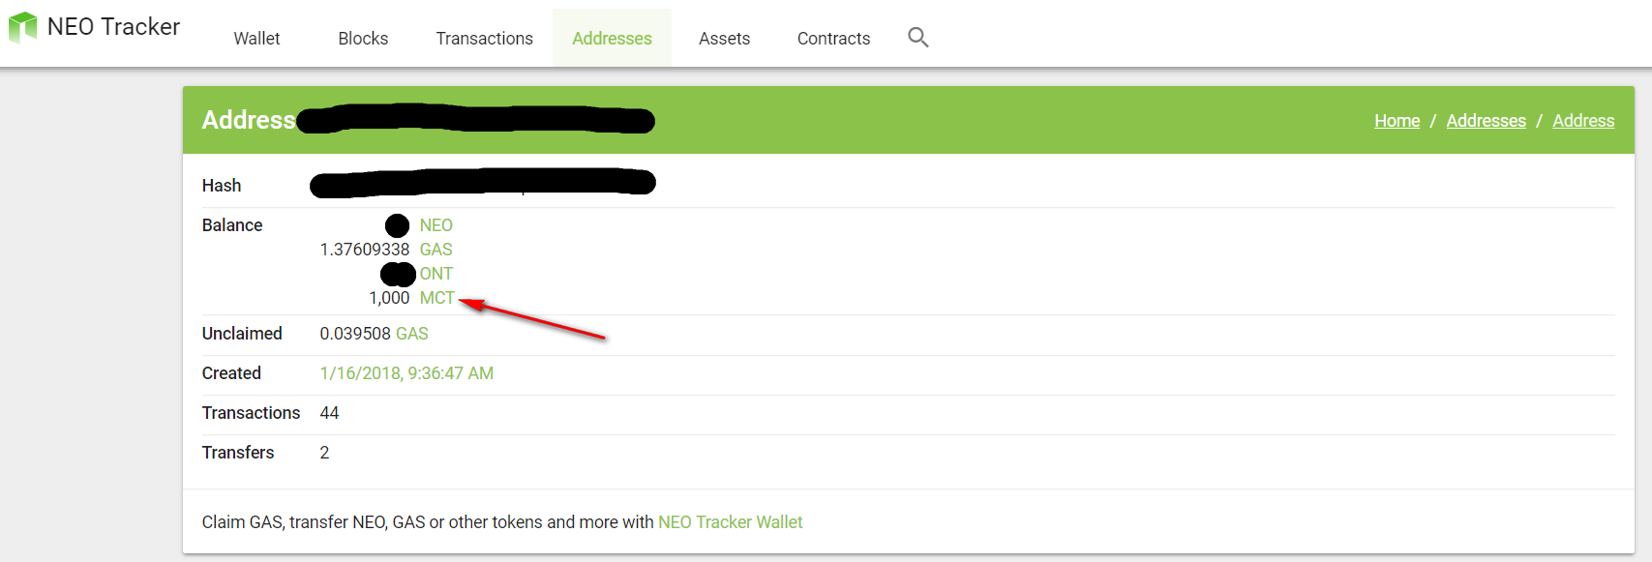Viewport: 1652px width, 562px height.
Task: Click the MCT token link
Action: [436, 298]
